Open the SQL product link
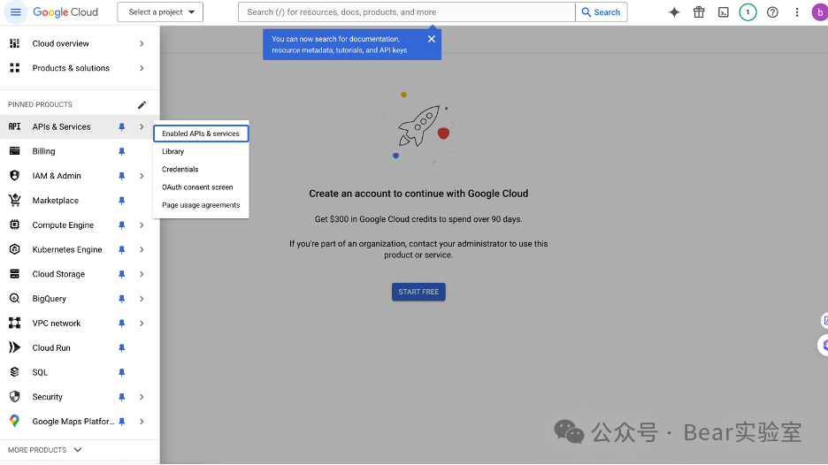This screenshot has height=465, width=828. click(40, 372)
